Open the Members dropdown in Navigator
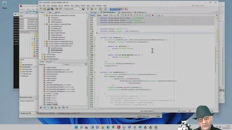232x130 pixels. click(51, 65)
